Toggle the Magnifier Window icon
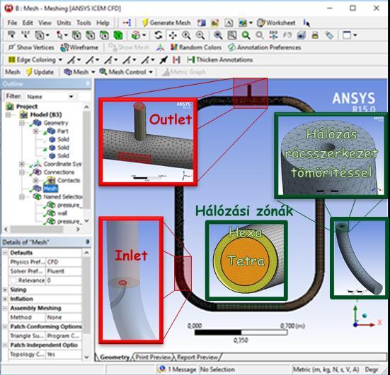The height and width of the screenshot is (375, 390). (x=232, y=35)
